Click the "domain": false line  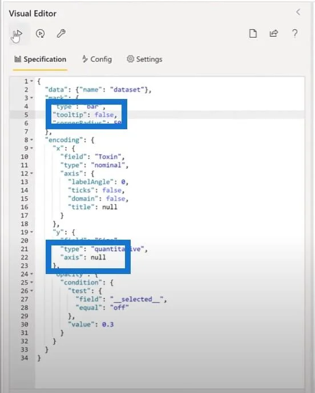[98, 199]
